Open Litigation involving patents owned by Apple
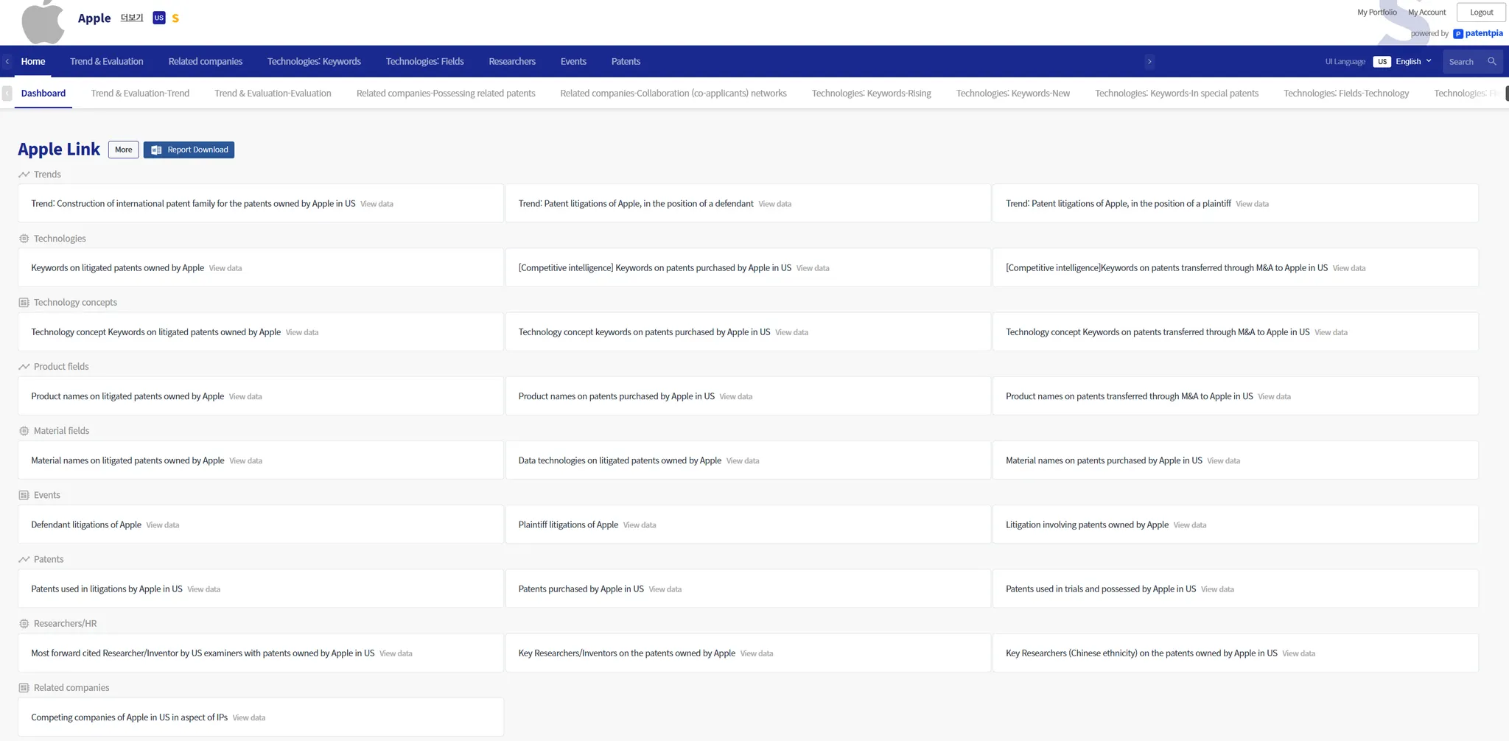Viewport: 1509px width, 741px height. pos(1235,524)
